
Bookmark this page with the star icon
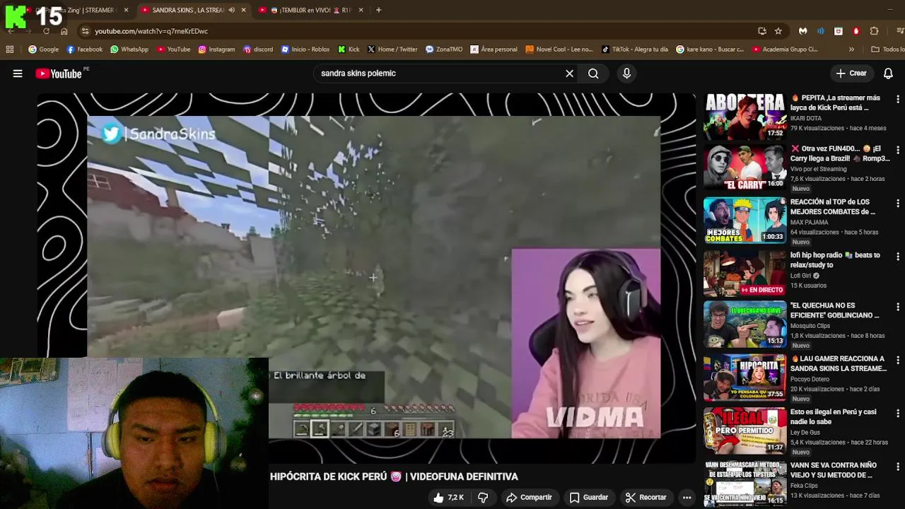[x=778, y=31]
